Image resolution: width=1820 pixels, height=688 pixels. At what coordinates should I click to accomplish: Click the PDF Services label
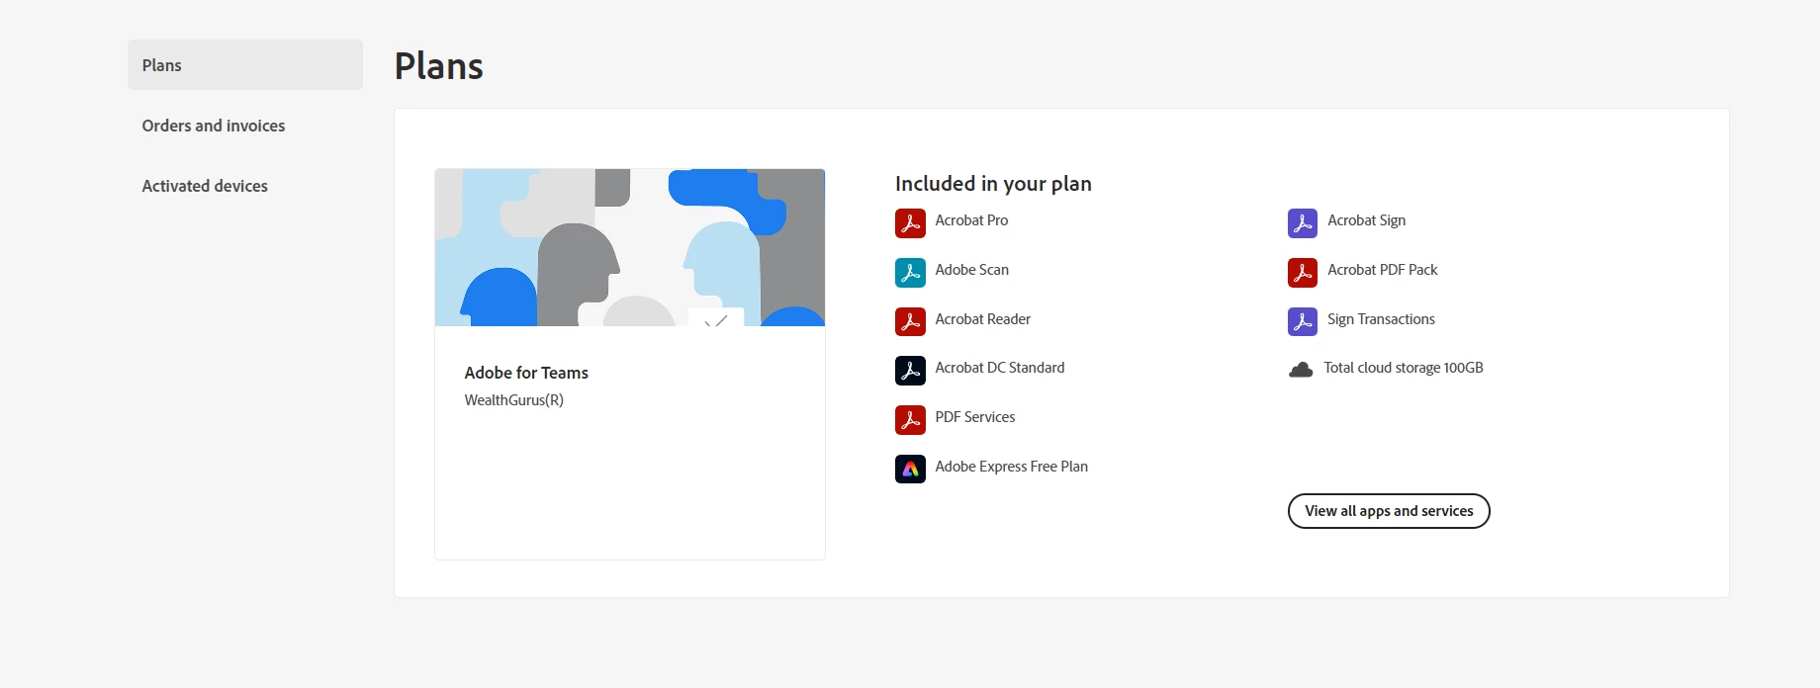click(975, 417)
